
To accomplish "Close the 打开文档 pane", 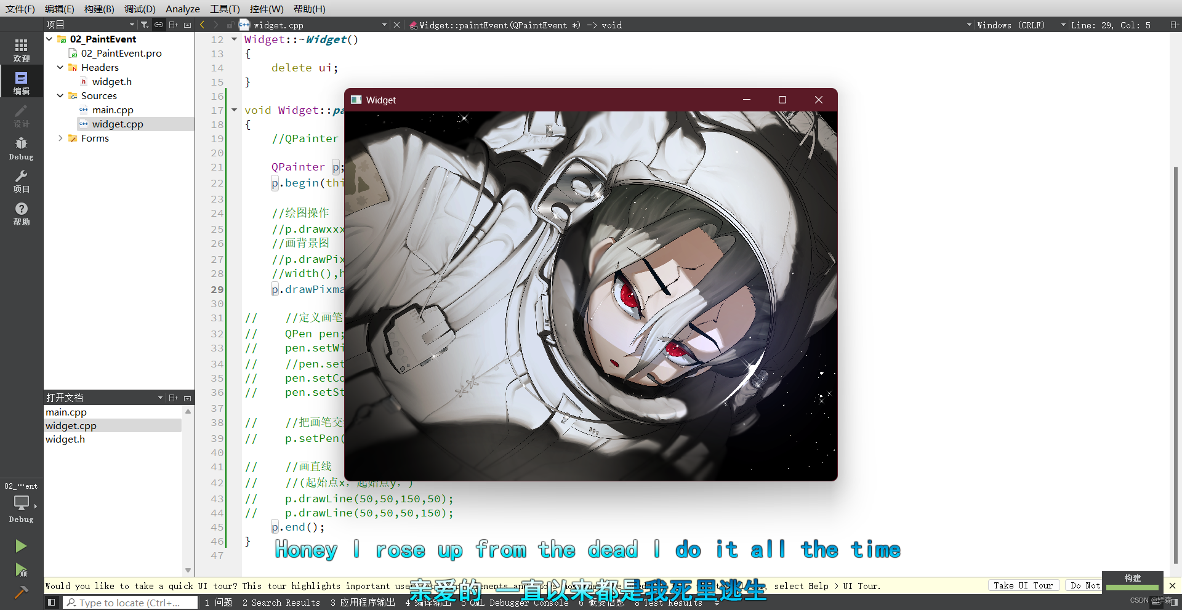I will tap(188, 398).
